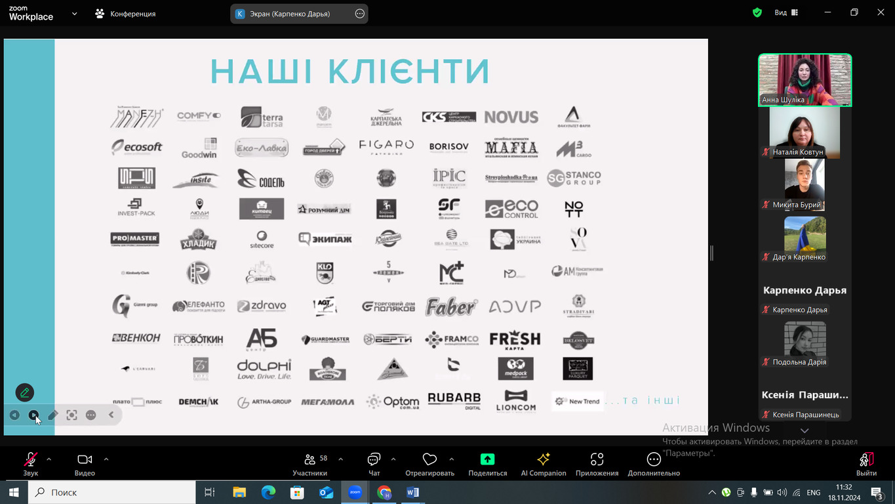Select Анна Шуліка's video thumbnail
This screenshot has height=504, width=895.
coord(805,79)
